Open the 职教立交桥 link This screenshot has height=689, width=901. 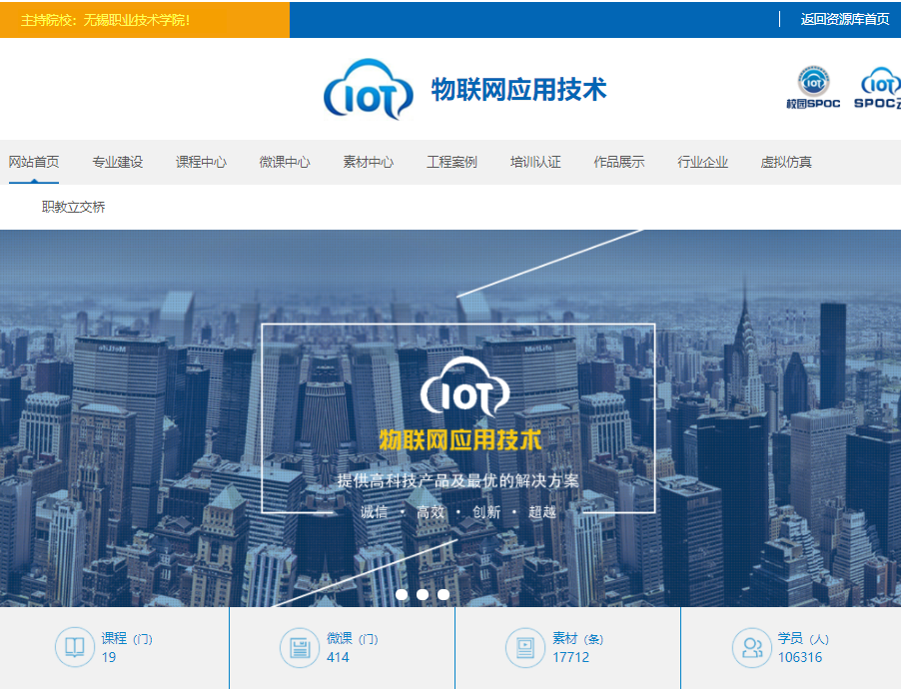point(73,207)
